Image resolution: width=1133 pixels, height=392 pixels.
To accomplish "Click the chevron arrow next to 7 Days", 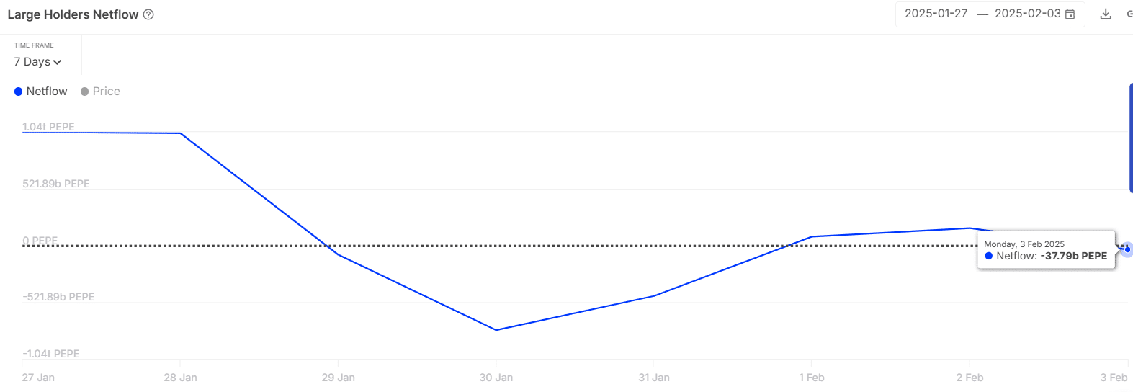I will (58, 63).
